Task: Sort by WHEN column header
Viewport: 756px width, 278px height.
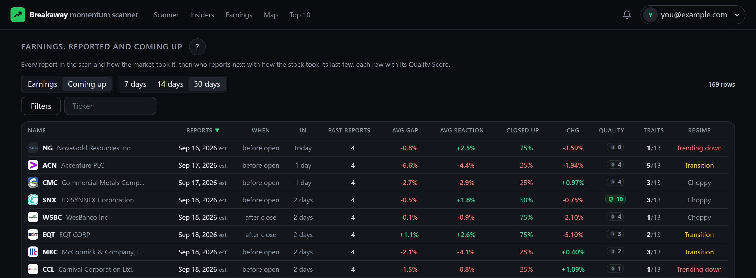Action: [261, 131]
